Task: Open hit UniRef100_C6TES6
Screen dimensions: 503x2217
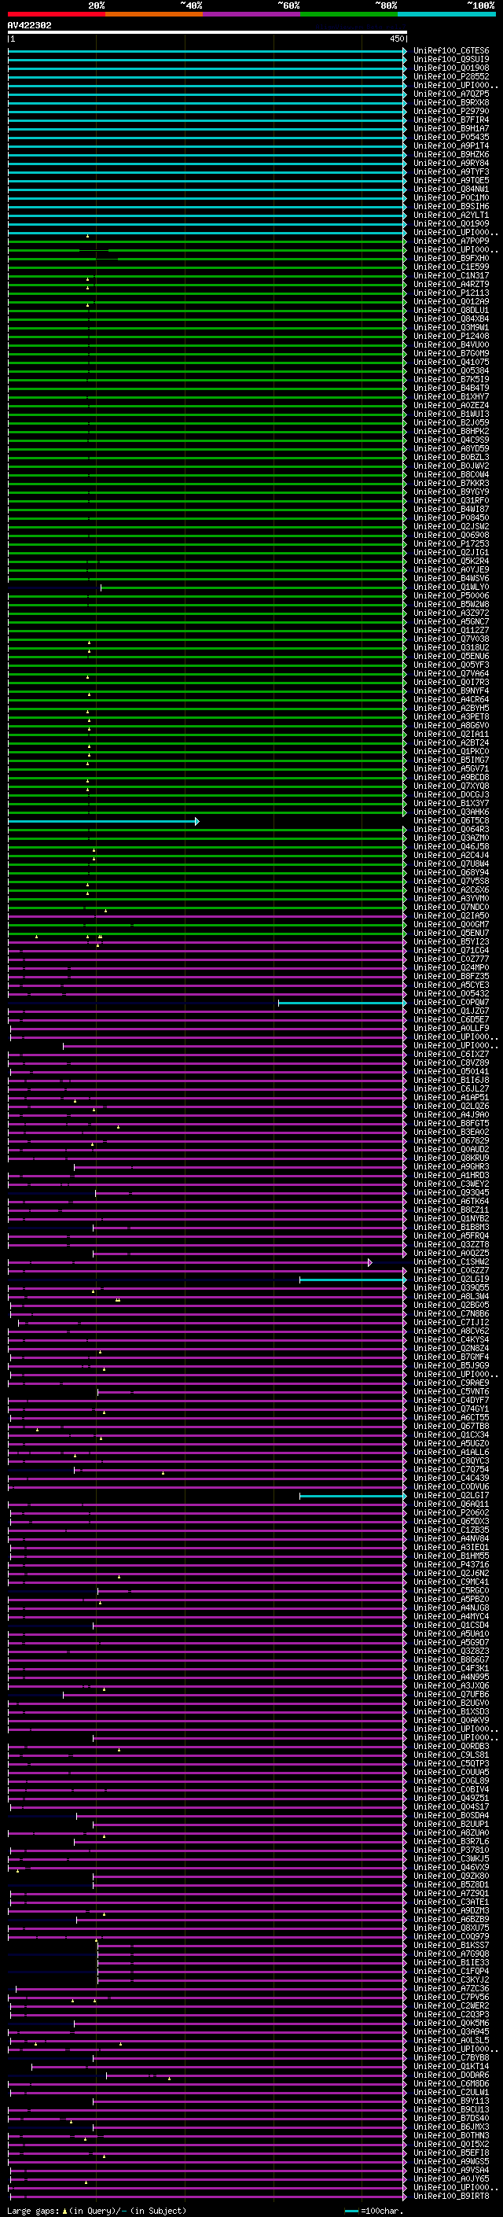Action: tap(451, 51)
